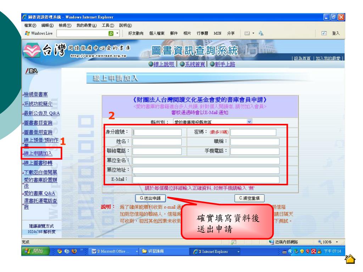Expand the 縣市別 dropdown
This screenshot has width=363, height=272.
click(249, 121)
